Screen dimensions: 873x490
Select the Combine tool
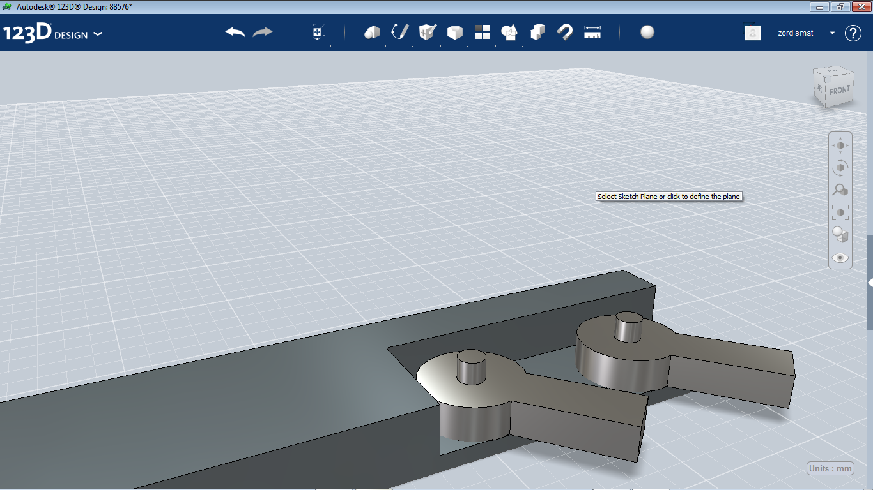point(537,32)
